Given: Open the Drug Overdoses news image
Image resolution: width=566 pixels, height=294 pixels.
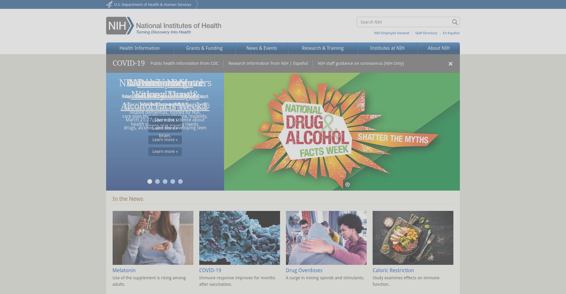Looking at the screenshot, I should pos(326,238).
